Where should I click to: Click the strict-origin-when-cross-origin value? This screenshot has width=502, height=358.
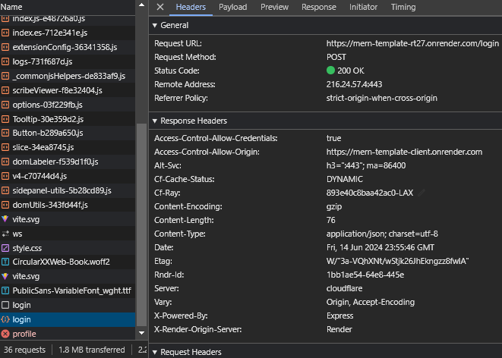tap(381, 98)
